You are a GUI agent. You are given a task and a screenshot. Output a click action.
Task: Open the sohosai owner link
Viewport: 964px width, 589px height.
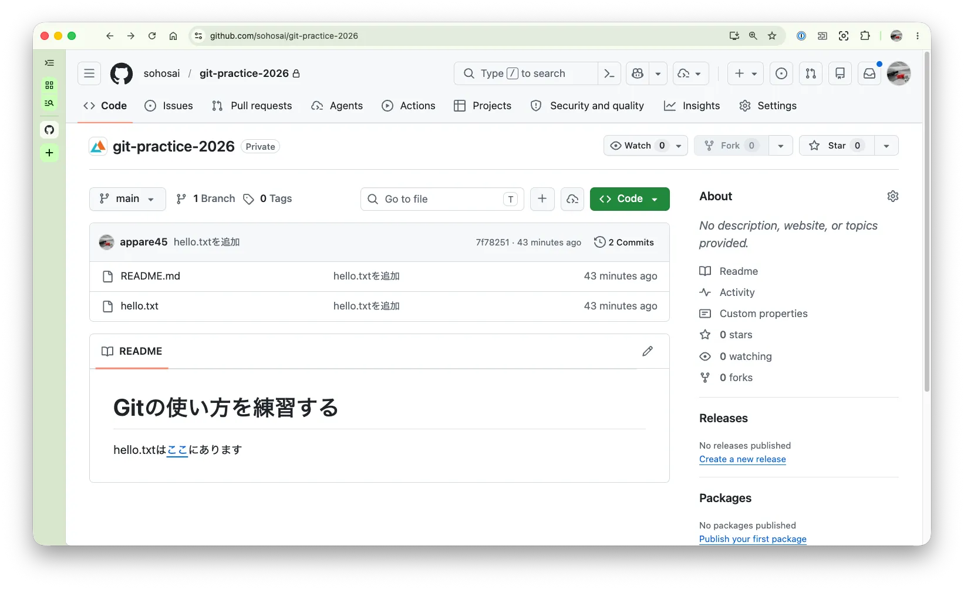click(x=161, y=73)
